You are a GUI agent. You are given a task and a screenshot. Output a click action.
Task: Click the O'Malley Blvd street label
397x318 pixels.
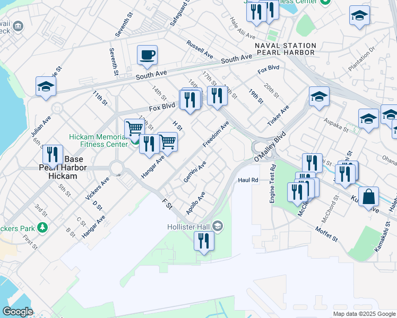pos(270,147)
